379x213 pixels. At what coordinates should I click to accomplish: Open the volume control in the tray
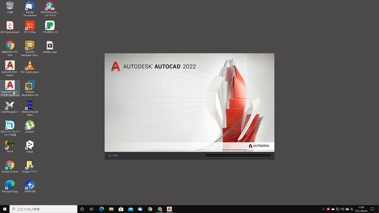coord(342,209)
